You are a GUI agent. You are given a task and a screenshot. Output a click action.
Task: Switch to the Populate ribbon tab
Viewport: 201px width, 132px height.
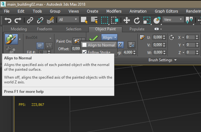point(137,29)
